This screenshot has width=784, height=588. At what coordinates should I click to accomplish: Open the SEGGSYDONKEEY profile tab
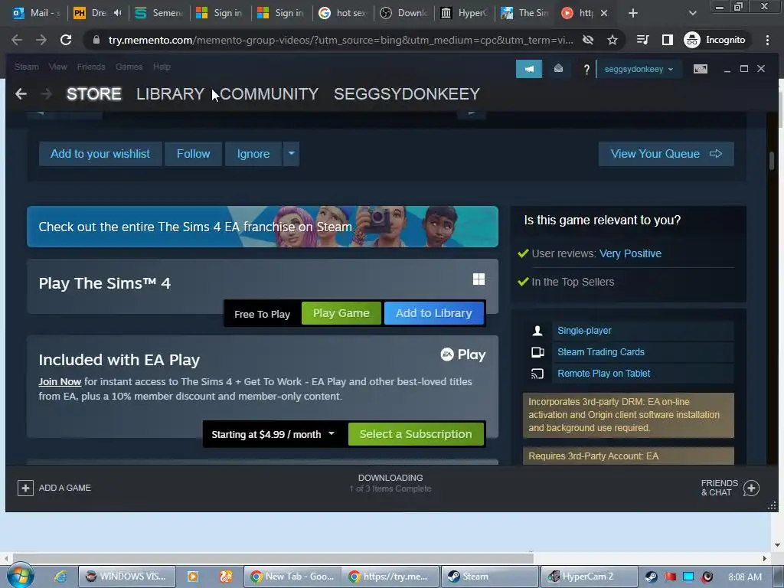pyautogui.click(x=407, y=93)
